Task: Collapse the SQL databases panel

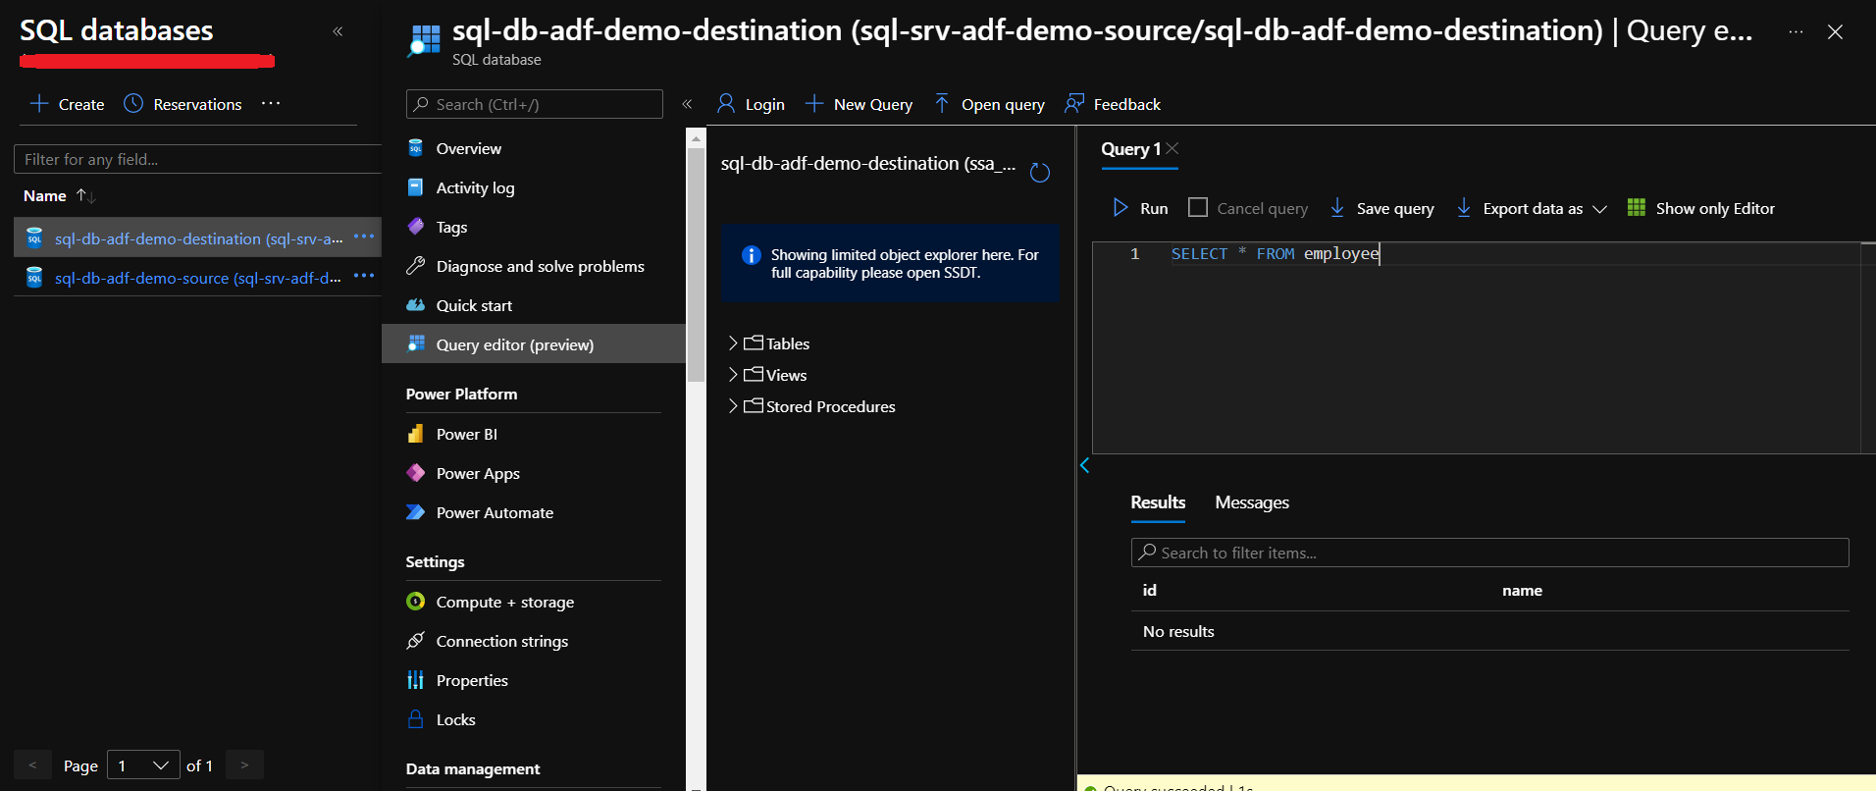Action: [x=338, y=31]
